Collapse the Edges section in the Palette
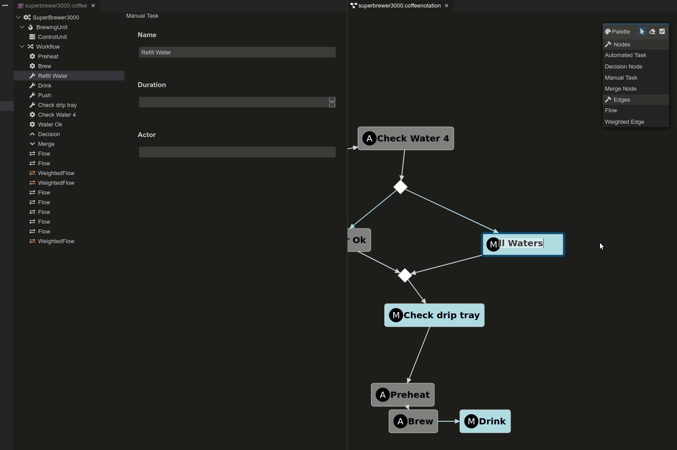The image size is (677, 450). [x=608, y=99]
